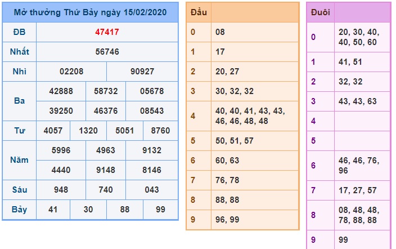Select fourth prize number 4057
Viewport: 396px width, 249px height.
tap(53, 131)
